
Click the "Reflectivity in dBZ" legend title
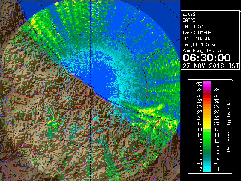(x=229, y=127)
